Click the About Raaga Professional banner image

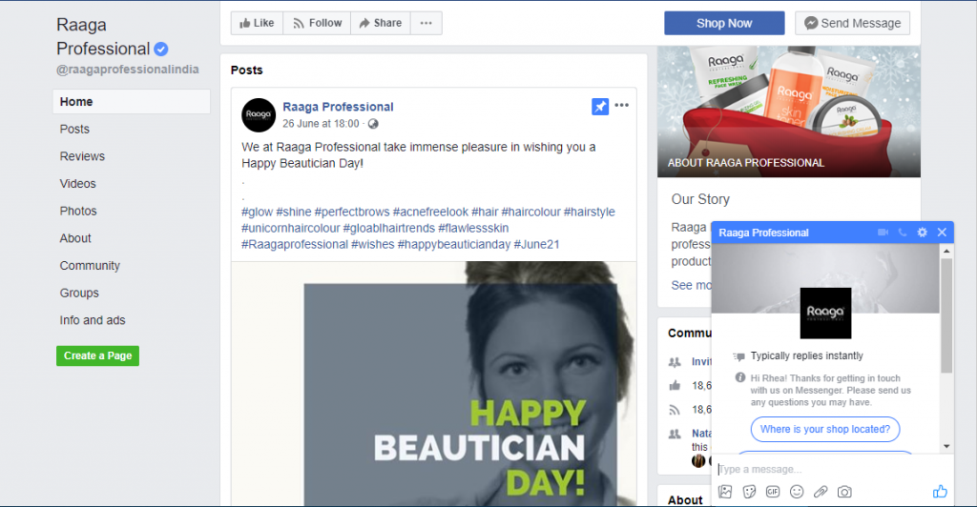pos(789,112)
